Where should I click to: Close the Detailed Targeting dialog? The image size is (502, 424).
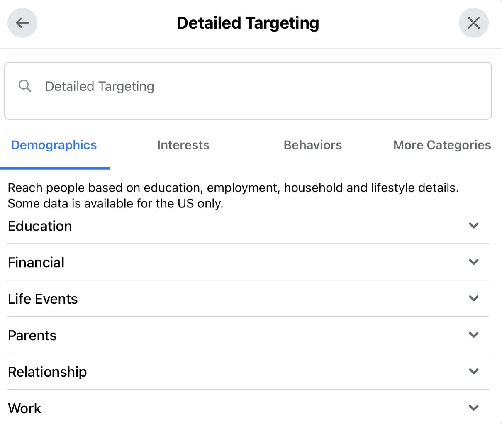473,23
